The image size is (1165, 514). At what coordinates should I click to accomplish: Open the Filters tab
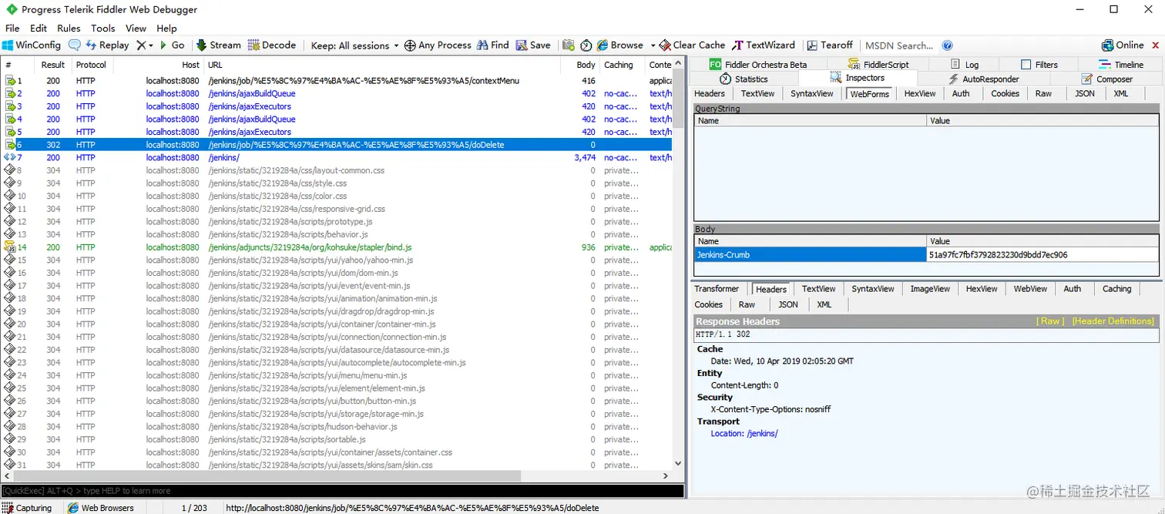1039,65
